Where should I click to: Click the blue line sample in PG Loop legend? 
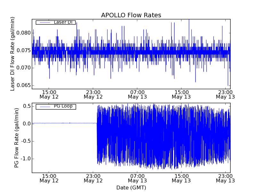(44, 107)
